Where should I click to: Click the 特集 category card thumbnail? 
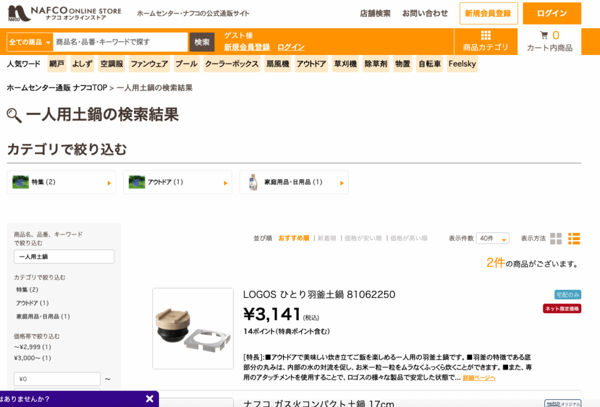tap(21, 182)
